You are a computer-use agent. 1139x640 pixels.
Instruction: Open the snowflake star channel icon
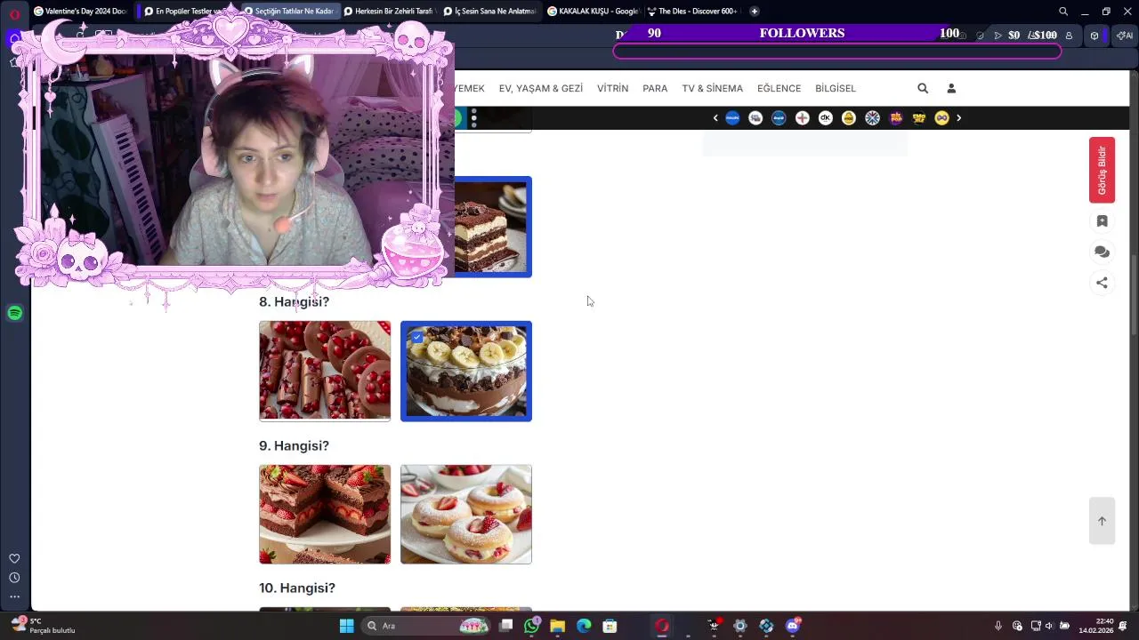(x=872, y=118)
